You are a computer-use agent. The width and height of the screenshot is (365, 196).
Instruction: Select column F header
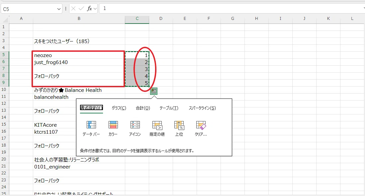click(x=209, y=19)
